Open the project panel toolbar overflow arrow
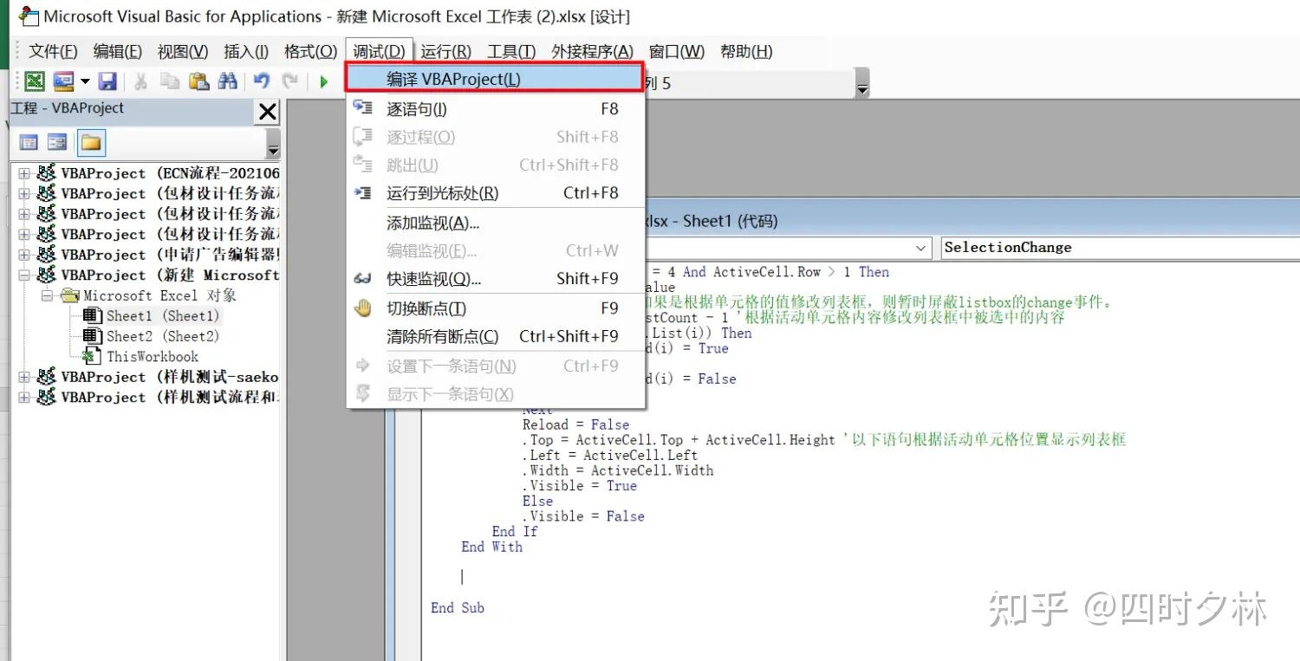This screenshot has width=1300, height=661. click(x=273, y=144)
